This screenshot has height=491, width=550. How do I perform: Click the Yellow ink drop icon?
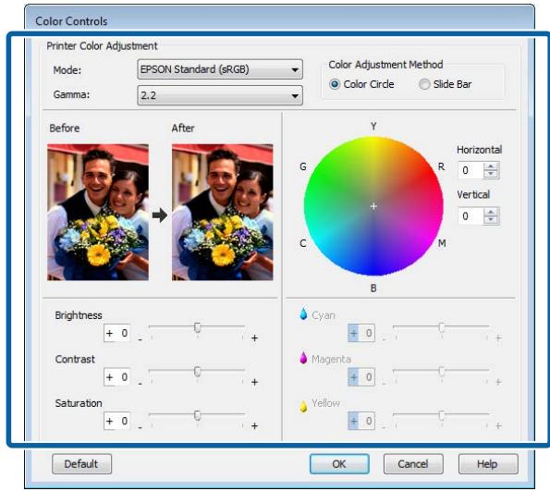[x=303, y=406]
